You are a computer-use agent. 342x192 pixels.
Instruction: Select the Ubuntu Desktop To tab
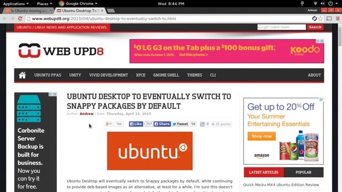[80, 11]
